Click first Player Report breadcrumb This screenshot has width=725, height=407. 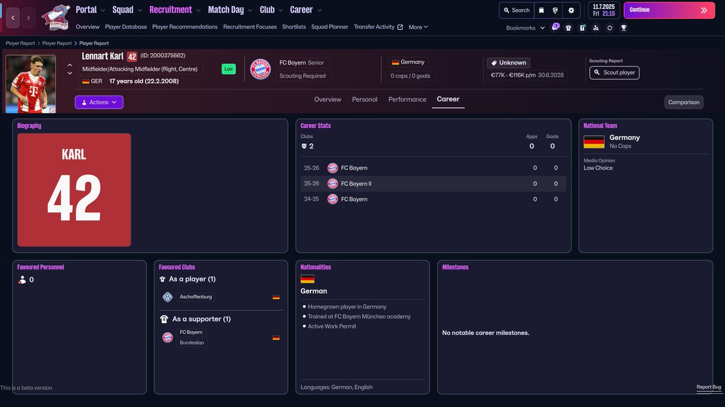[21, 43]
